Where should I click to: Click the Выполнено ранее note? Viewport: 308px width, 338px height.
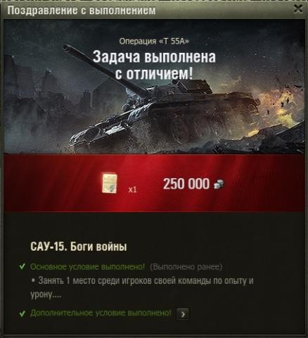186,267
